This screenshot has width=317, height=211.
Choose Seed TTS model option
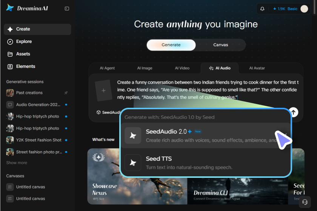(206, 163)
